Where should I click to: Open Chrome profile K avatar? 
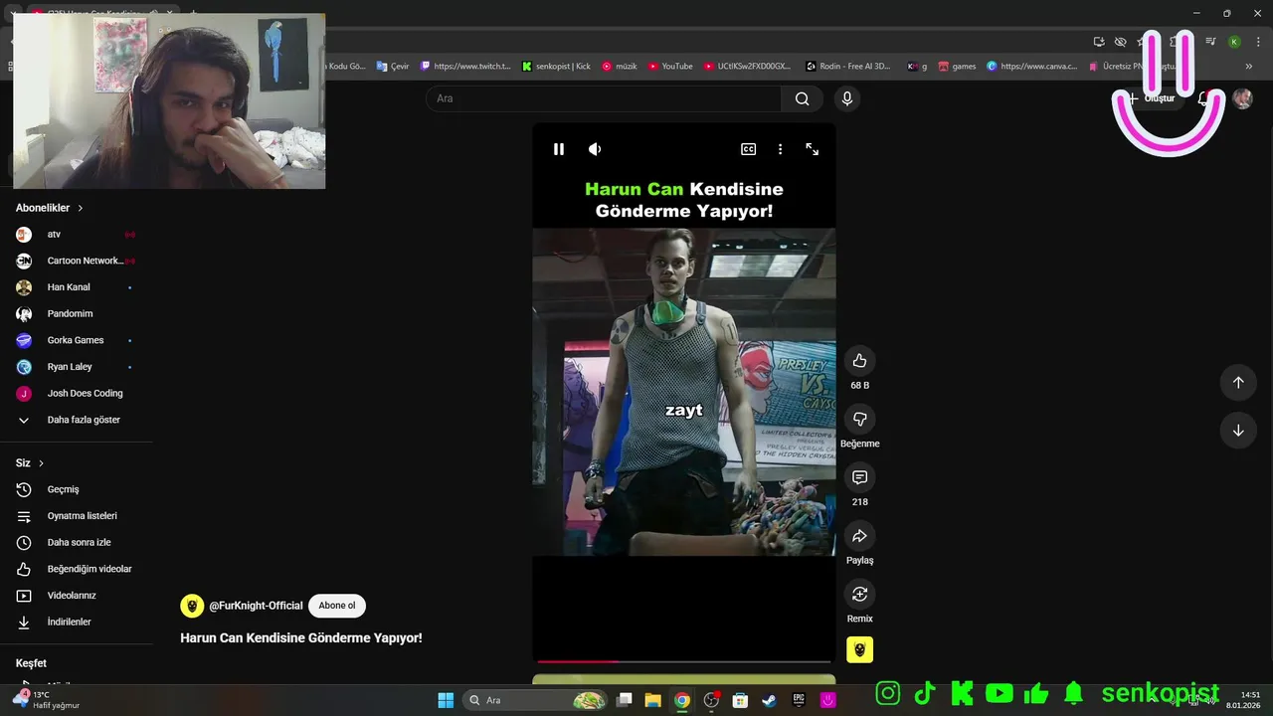[x=1234, y=42]
